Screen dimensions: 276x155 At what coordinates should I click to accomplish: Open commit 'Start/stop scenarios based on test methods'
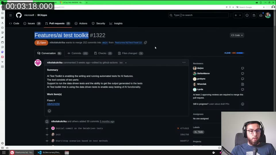tap(82, 141)
